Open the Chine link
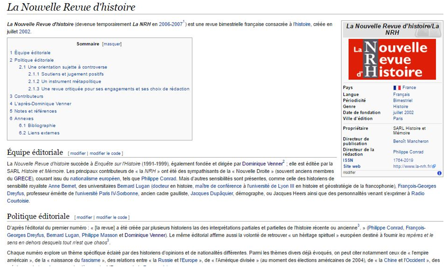 pyautogui.click(x=390, y=260)
